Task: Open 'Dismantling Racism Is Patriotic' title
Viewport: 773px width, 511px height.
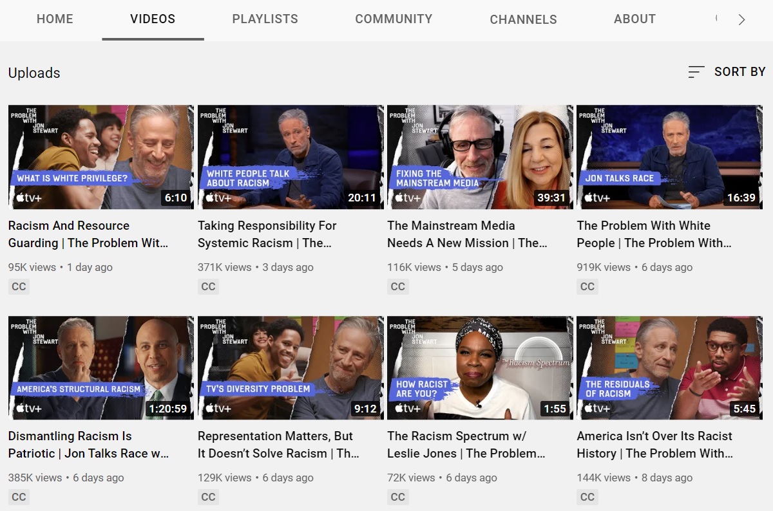Action: (x=88, y=445)
